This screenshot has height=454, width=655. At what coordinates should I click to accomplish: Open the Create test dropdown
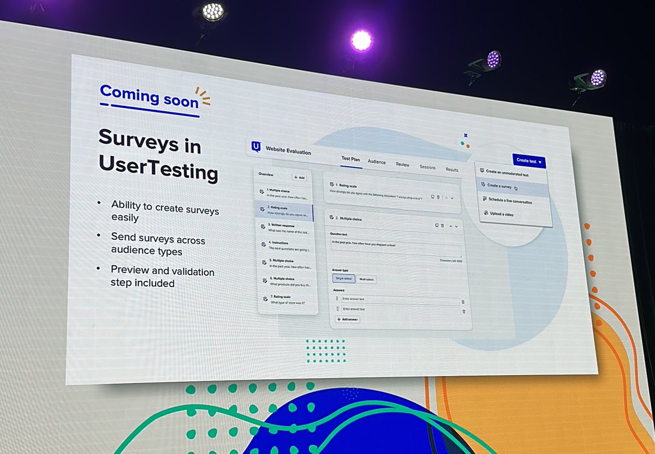529,161
